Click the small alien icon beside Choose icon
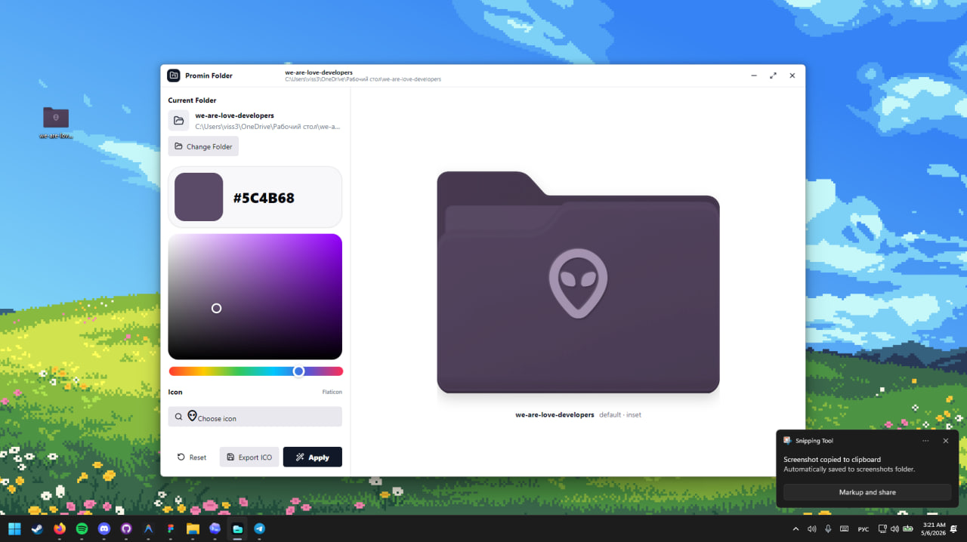The image size is (967, 542). [x=192, y=416]
